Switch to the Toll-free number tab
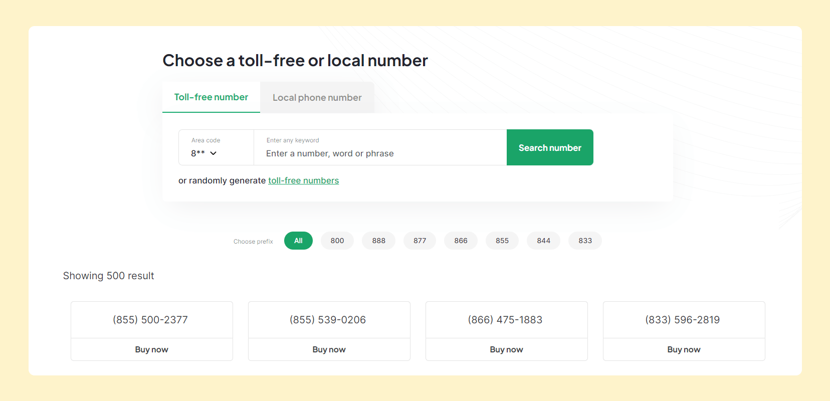830x401 pixels. click(x=211, y=97)
